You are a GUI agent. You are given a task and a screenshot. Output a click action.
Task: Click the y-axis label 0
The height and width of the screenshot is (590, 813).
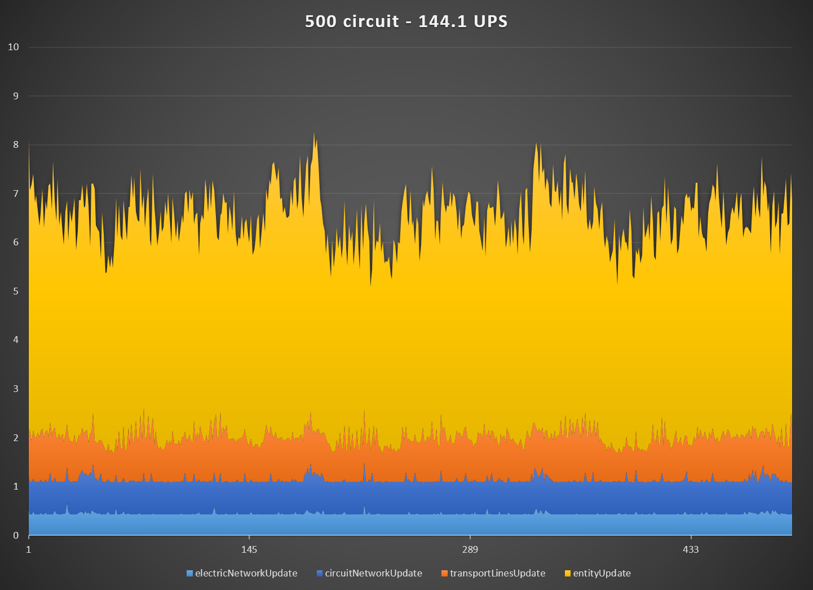pos(16,535)
